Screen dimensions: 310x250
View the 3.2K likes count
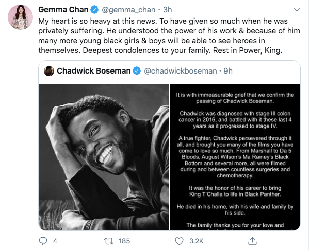click(197, 241)
